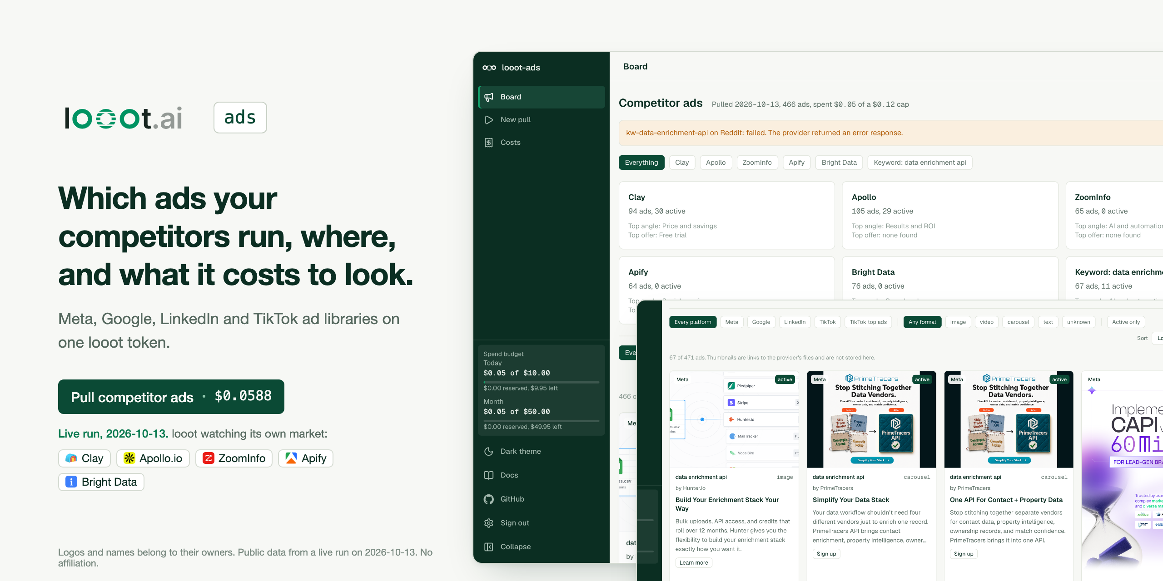The height and width of the screenshot is (581, 1163).
Task: Click the New pull play icon
Action: 489,120
